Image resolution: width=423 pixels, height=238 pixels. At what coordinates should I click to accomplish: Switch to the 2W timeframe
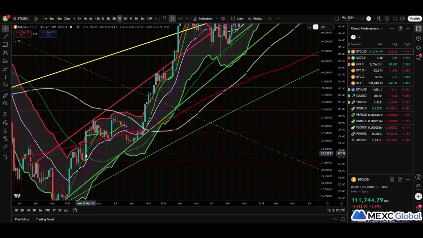[125, 19]
